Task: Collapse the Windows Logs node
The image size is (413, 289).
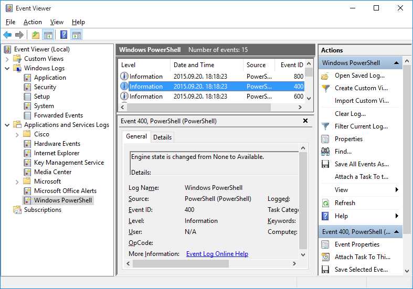Action: click(x=7, y=68)
